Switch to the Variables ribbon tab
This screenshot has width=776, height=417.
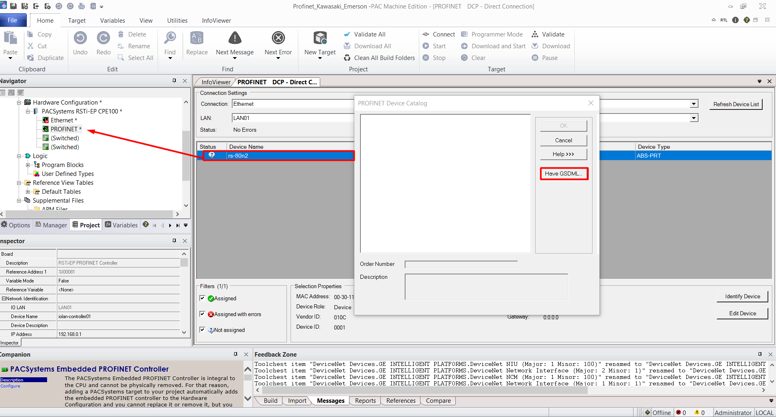(112, 20)
